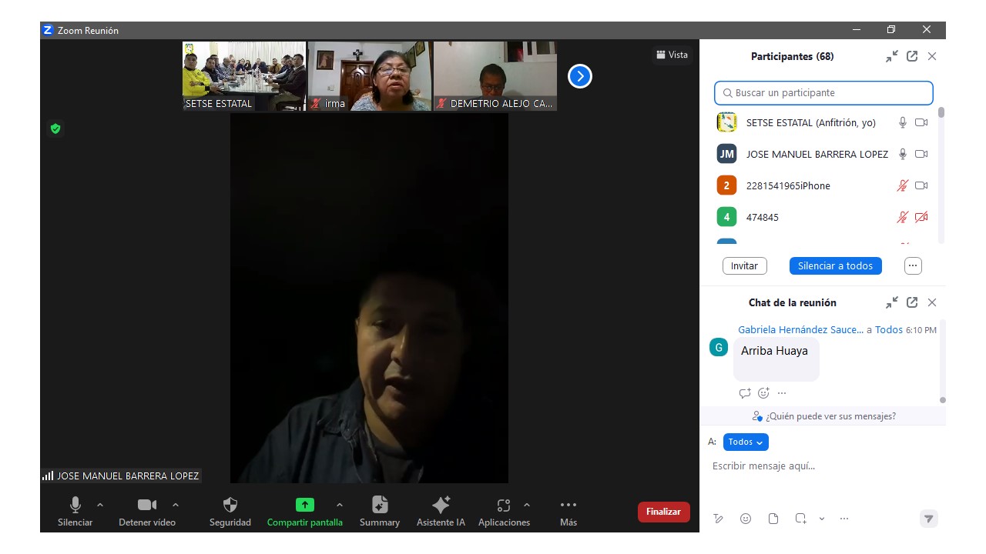This screenshot has height=554, width=986.
Task: Launch the Asistente IA sparkle icon
Action: (x=441, y=506)
